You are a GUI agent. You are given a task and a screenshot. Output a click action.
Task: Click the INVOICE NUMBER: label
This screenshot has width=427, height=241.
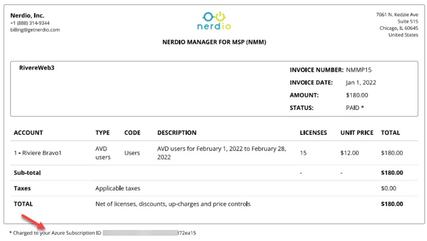pos(316,70)
